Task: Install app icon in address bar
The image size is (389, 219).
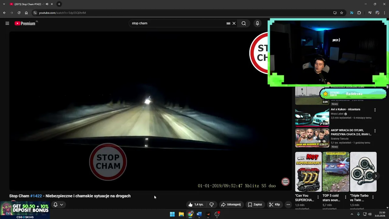Action: [x=335, y=13]
